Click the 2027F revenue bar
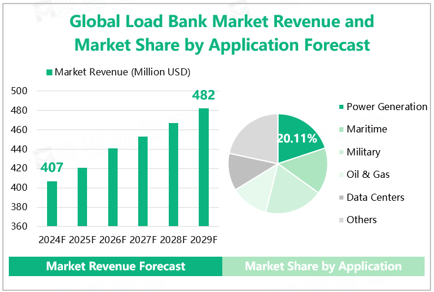434x292 pixels. coord(143,181)
